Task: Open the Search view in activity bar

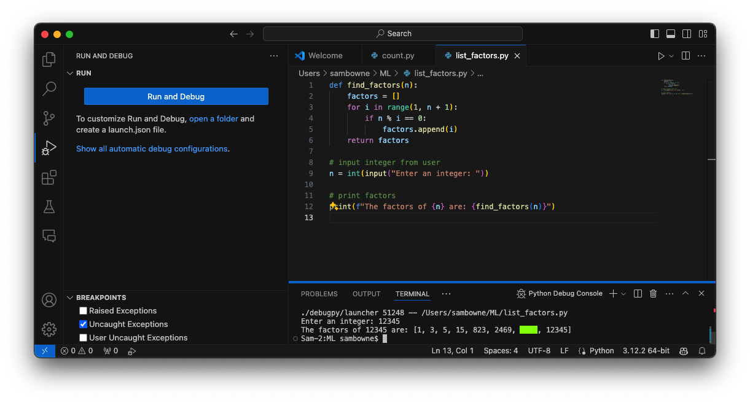Action: (49, 89)
